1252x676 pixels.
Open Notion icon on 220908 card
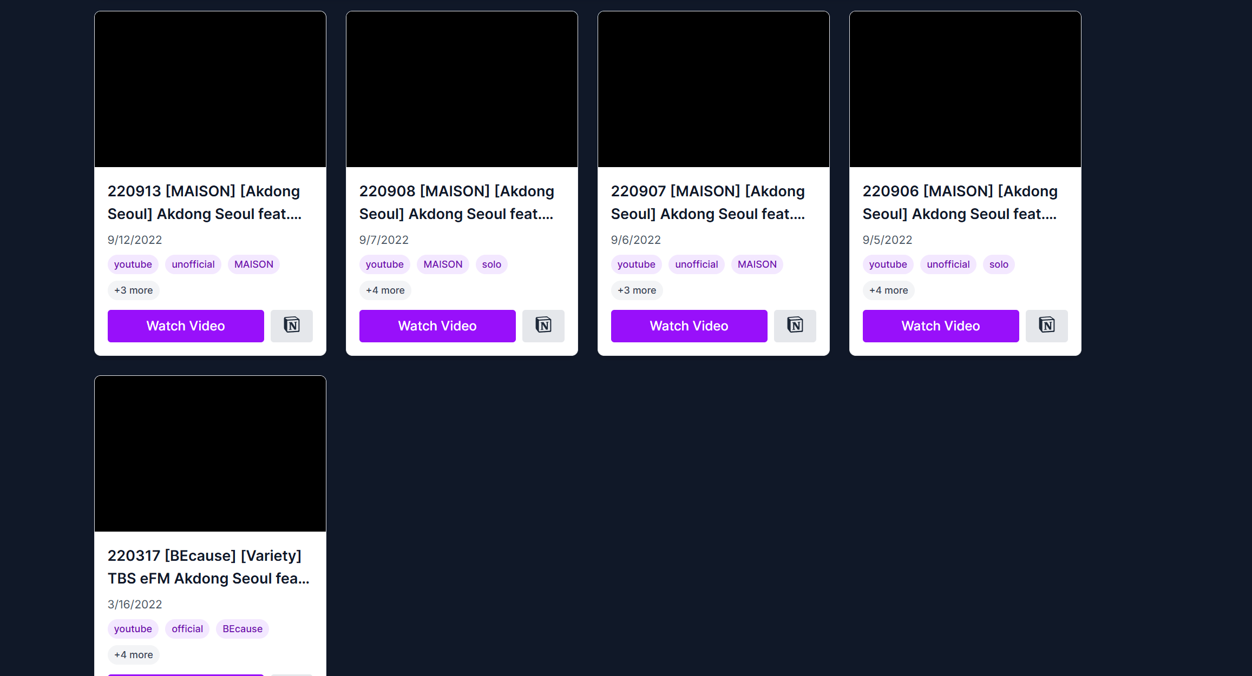(543, 326)
